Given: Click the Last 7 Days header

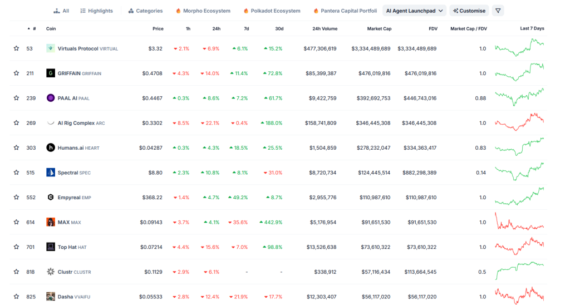Looking at the screenshot, I should click(x=532, y=28).
